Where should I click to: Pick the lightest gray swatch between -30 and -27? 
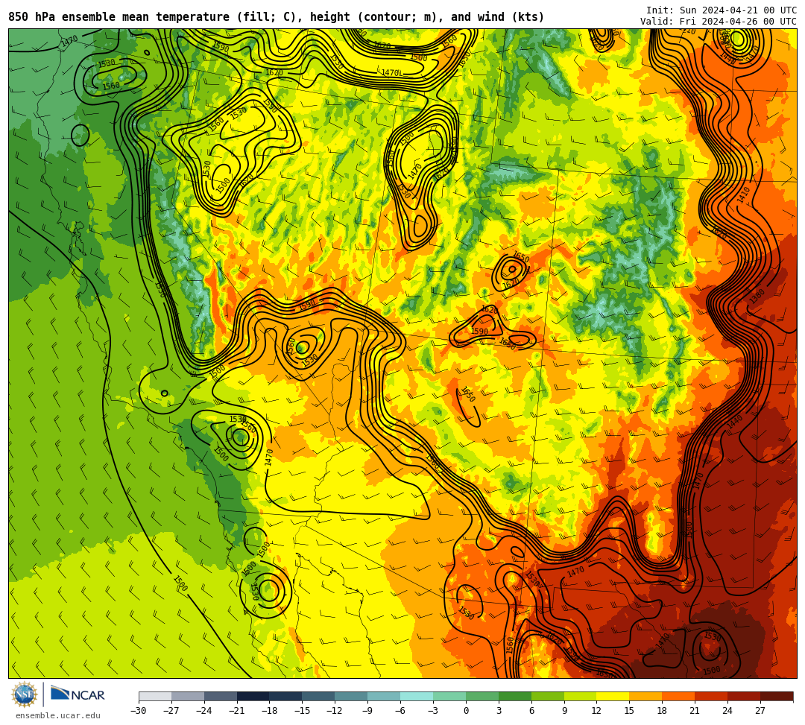[x=155, y=696]
